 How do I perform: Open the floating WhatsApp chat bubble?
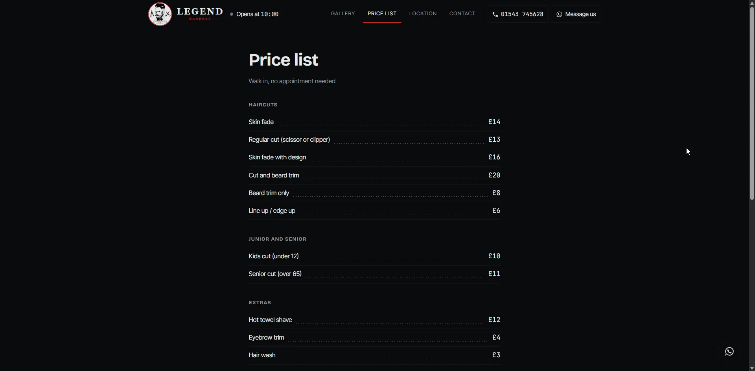tap(729, 351)
